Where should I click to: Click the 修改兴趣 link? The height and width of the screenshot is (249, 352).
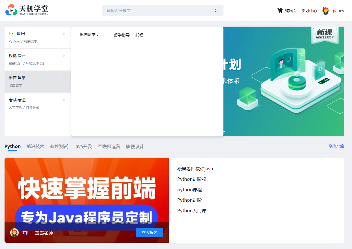(x=336, y=146)
